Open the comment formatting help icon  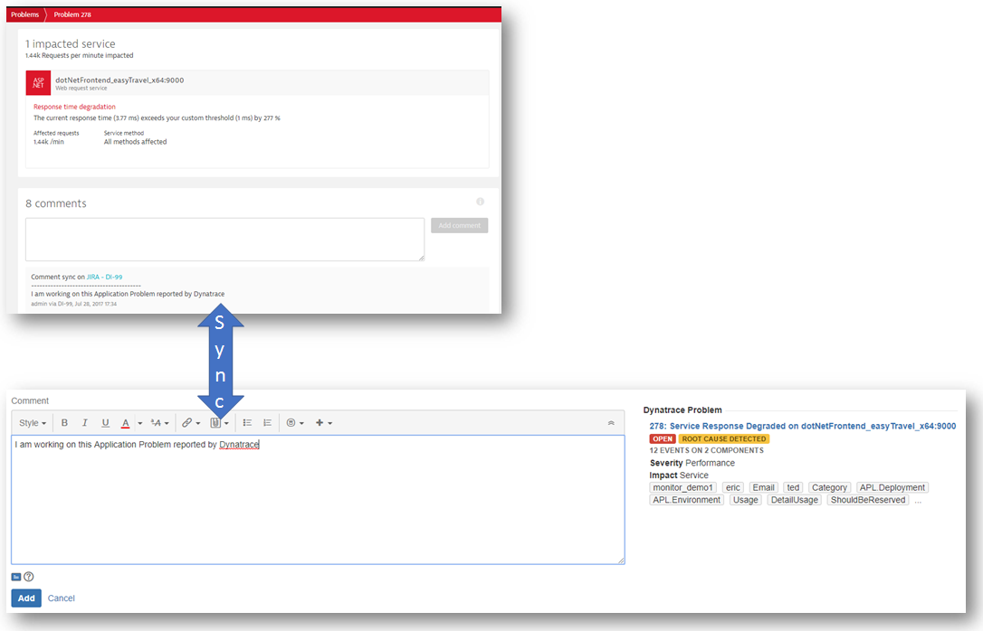tap(29, 577)
